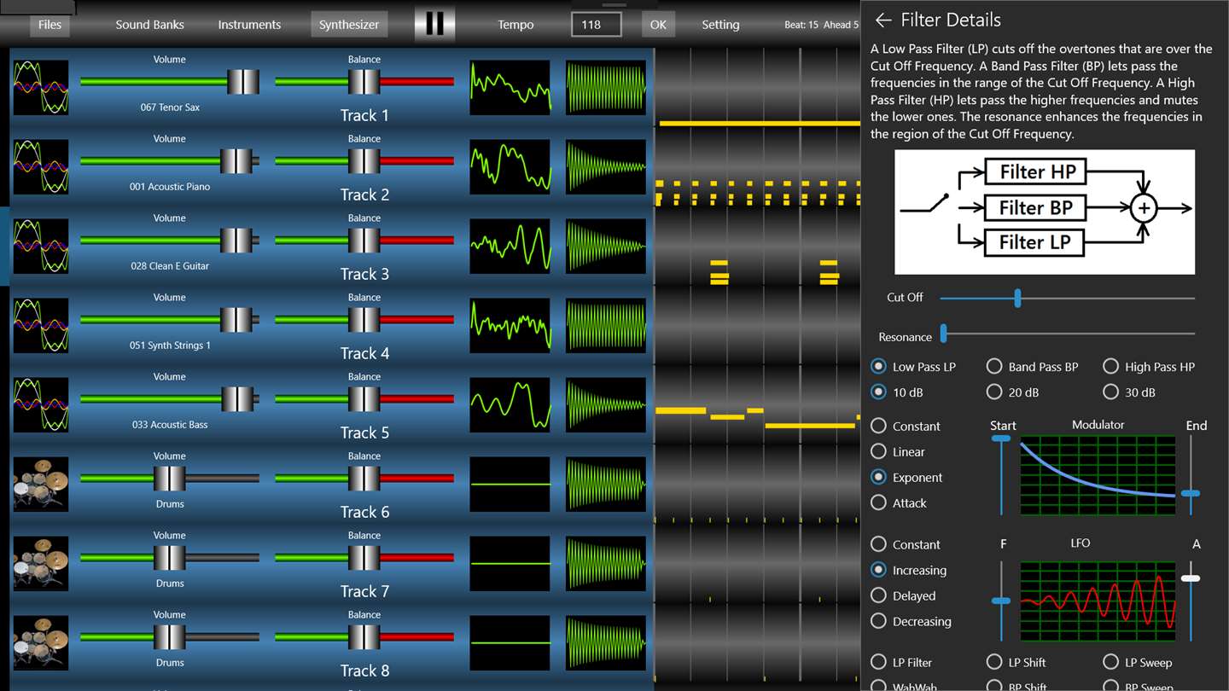Select LP Sweep option
This screenshot has width=1229, height=691.
(x=1138, y=662)
